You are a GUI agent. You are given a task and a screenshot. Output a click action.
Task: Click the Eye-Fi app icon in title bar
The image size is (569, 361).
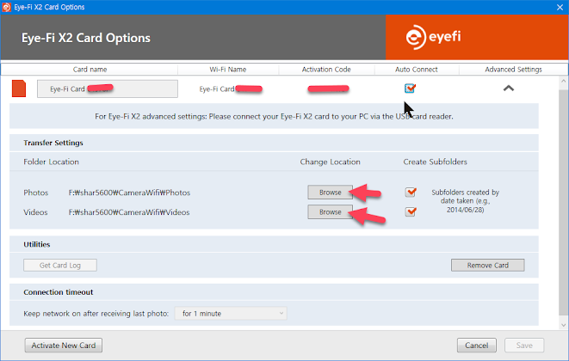click(7, 7)
